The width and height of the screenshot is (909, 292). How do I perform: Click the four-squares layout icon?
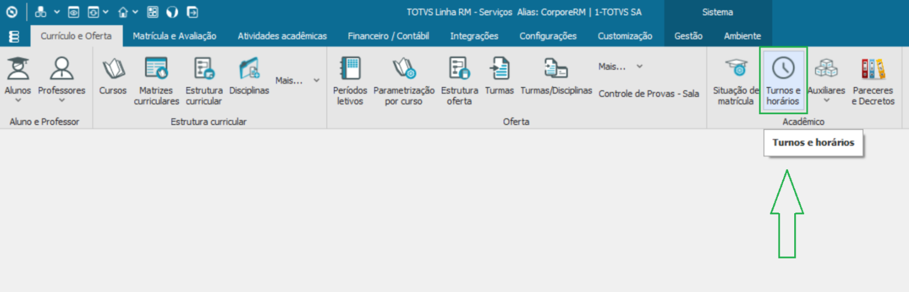tap(153, 12)
